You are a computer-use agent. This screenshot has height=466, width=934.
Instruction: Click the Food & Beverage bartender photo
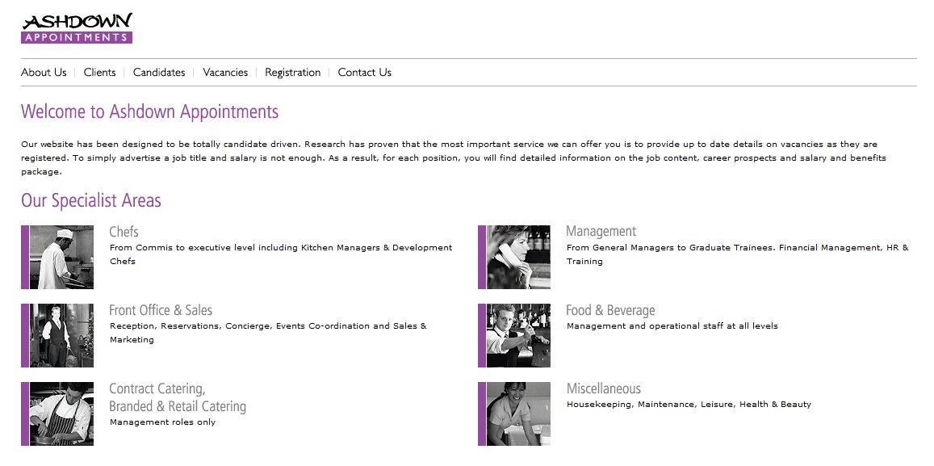click(x=518, y=335)
